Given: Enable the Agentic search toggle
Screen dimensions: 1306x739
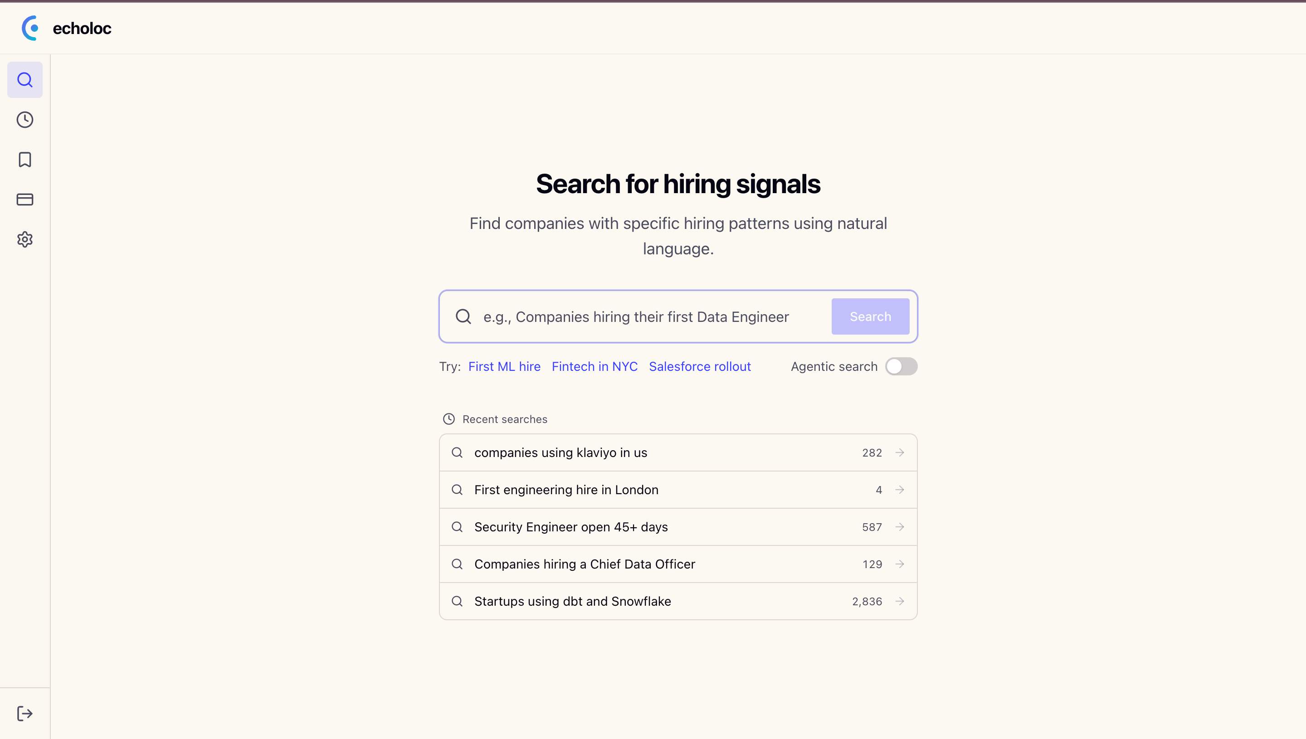Looking at the screenshot, I should click(901, 366).
